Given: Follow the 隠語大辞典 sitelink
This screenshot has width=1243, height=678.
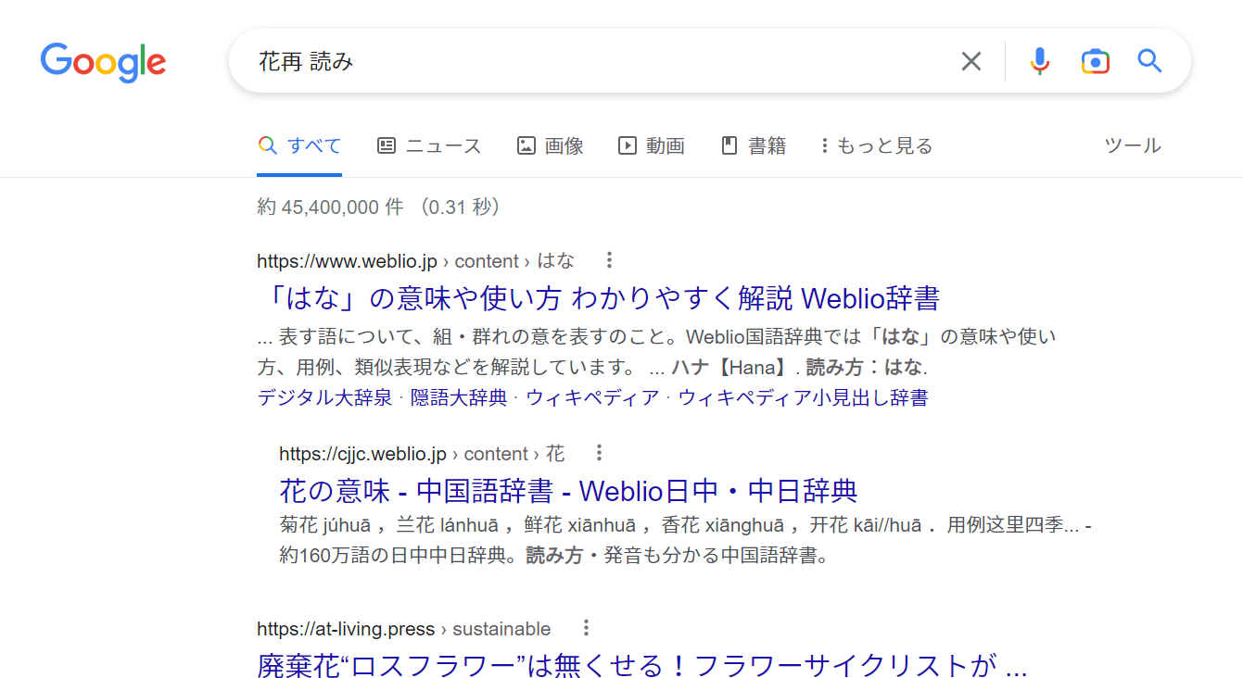Looking at the screenshot, I should pyautogui.click(x=459, y=397).
